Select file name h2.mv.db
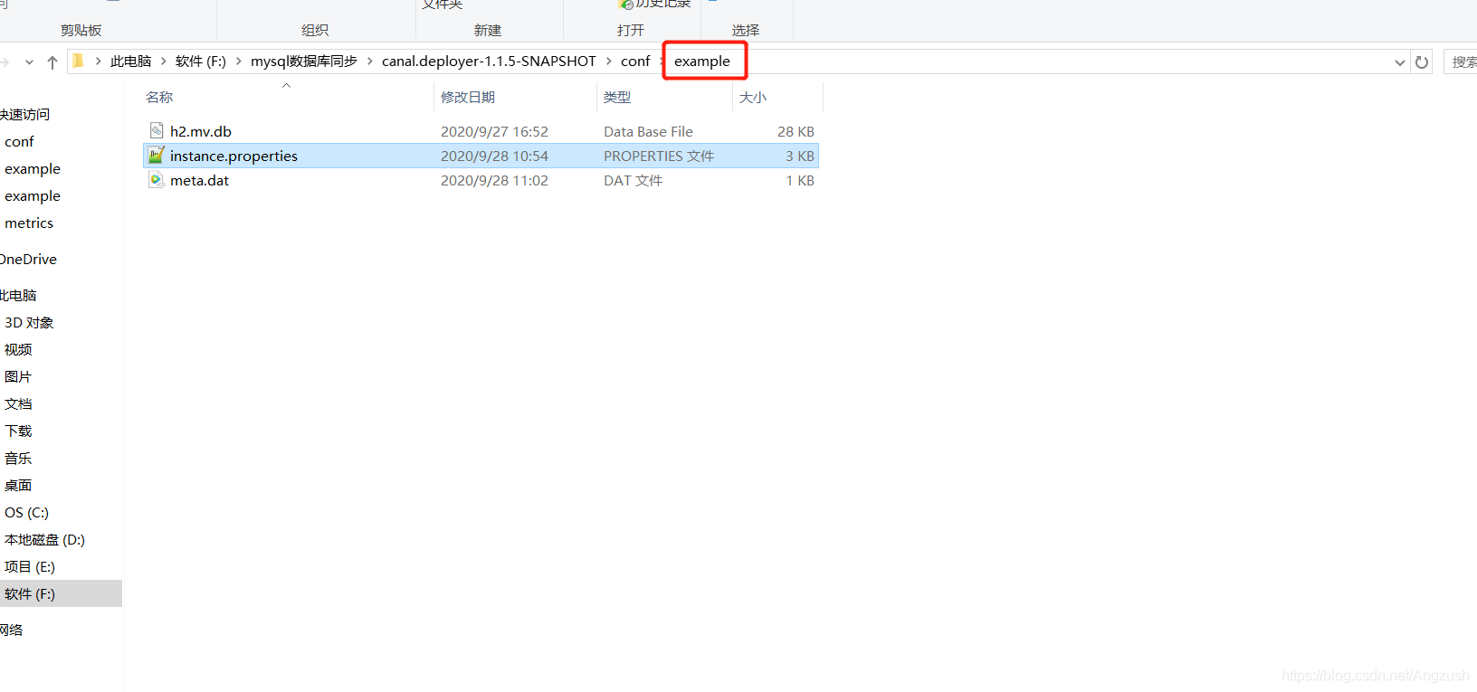This screenshot has width=1477, height=692. pos(201,131)
